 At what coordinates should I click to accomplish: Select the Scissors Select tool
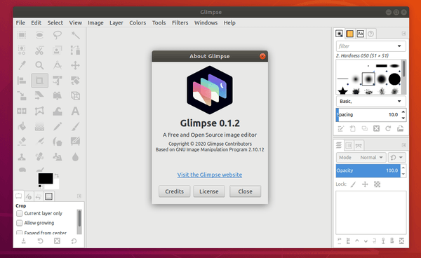point(39,50)
